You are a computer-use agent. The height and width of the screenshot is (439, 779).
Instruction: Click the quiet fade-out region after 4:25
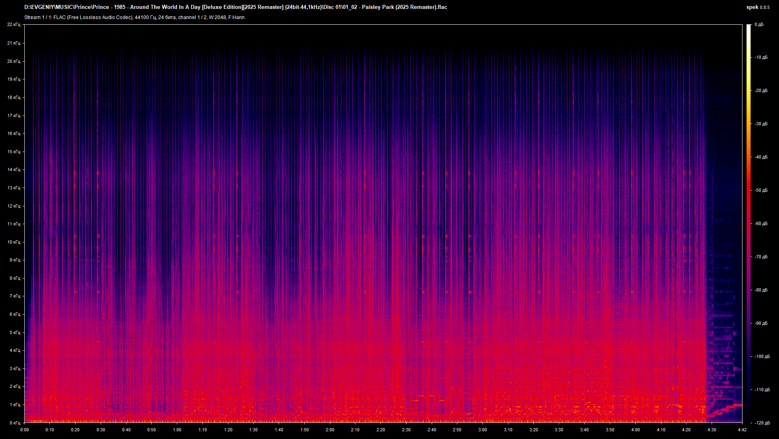coord(726,203)
